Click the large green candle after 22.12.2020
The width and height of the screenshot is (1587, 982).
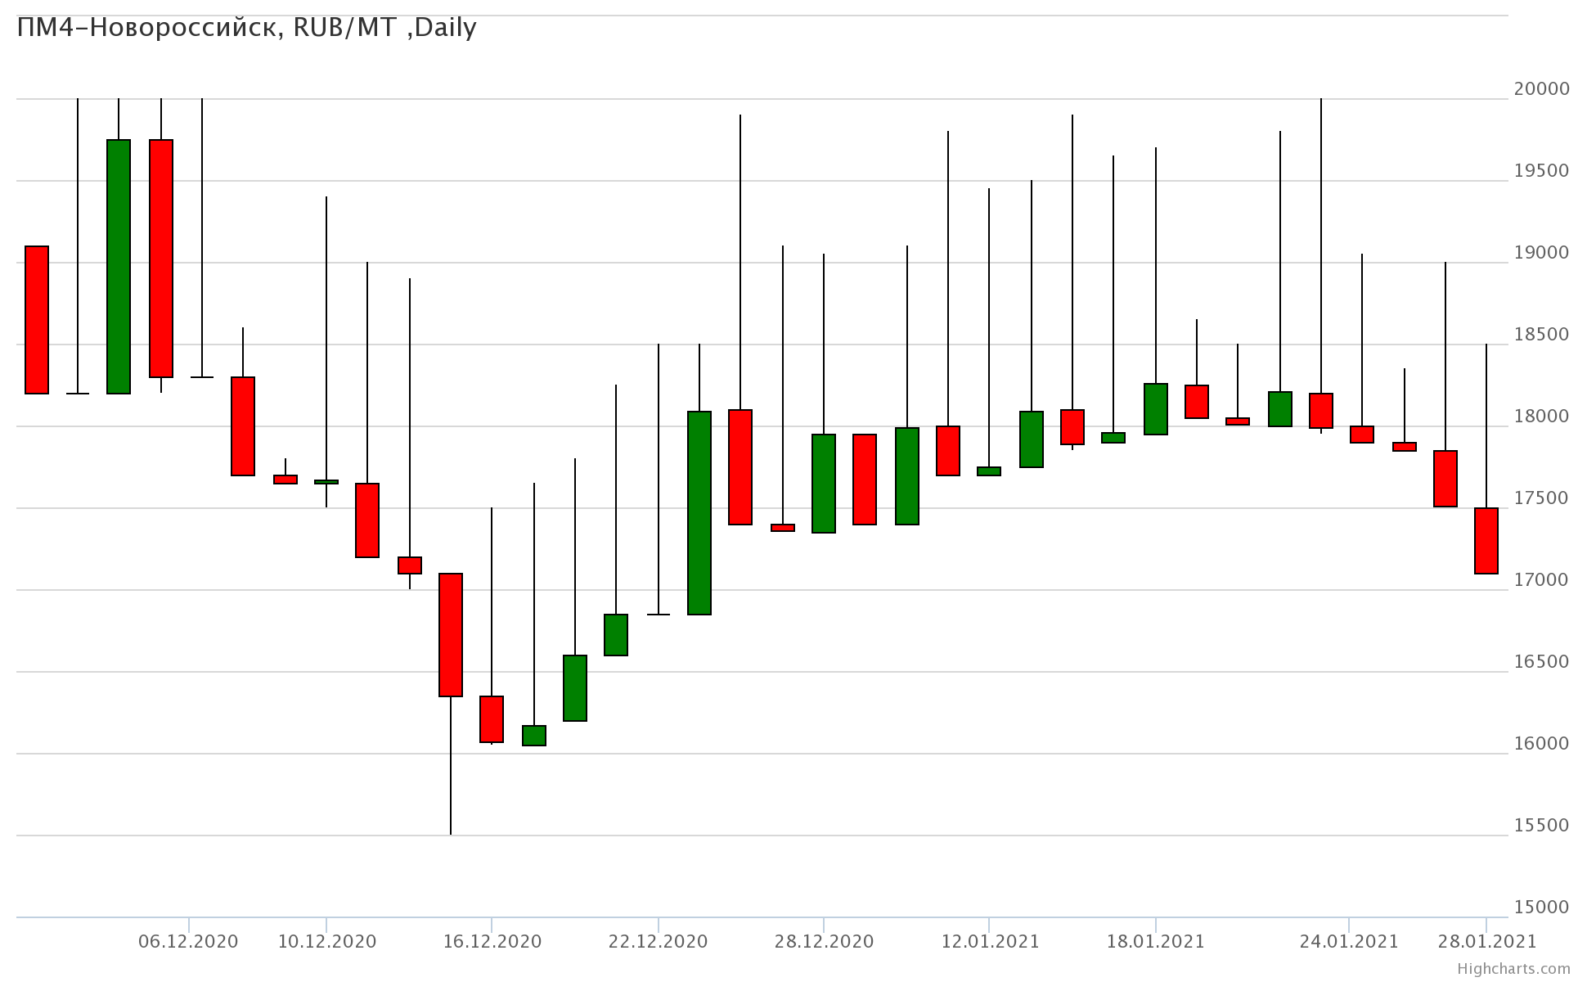click(699, 513)
